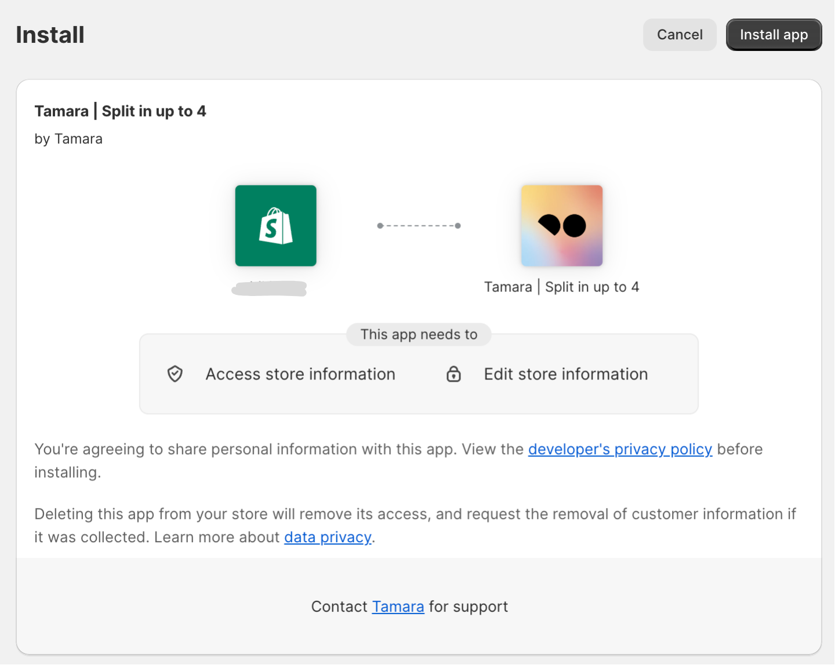This screenshot has height=665, width=835.
Task: Click the 'by Tamara' developer text
Action: 68,139
